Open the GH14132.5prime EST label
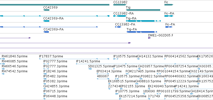 point(150,56)
